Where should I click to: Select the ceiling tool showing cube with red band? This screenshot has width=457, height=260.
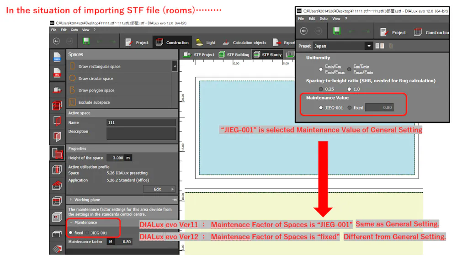click(x=57, y=201)
